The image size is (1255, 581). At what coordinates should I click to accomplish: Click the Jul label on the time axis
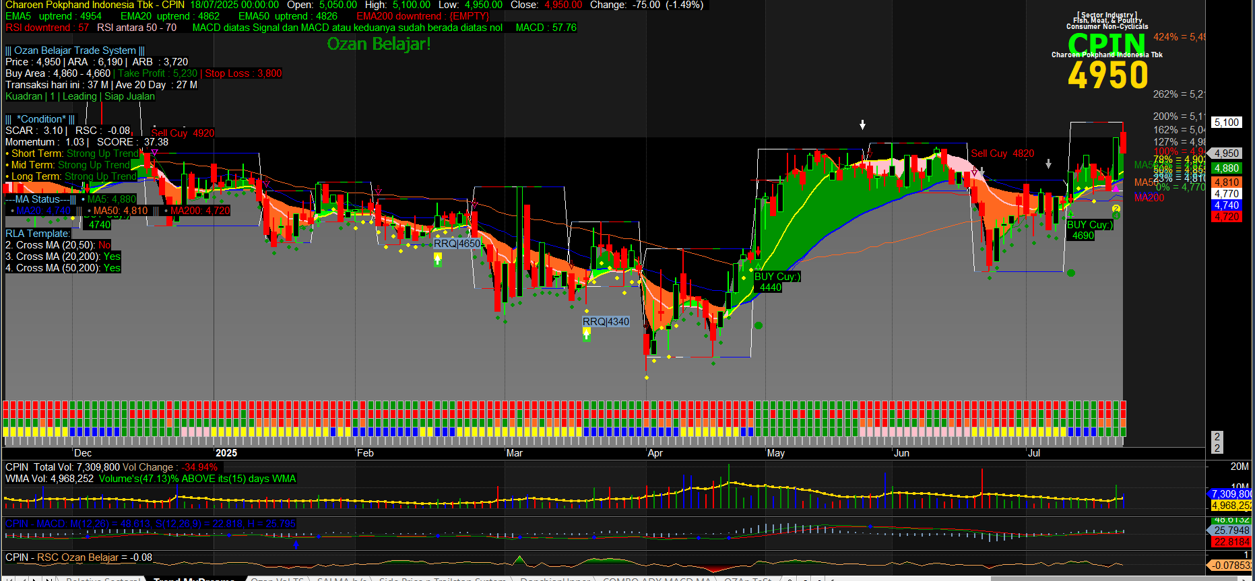(x=1034, y=453)
